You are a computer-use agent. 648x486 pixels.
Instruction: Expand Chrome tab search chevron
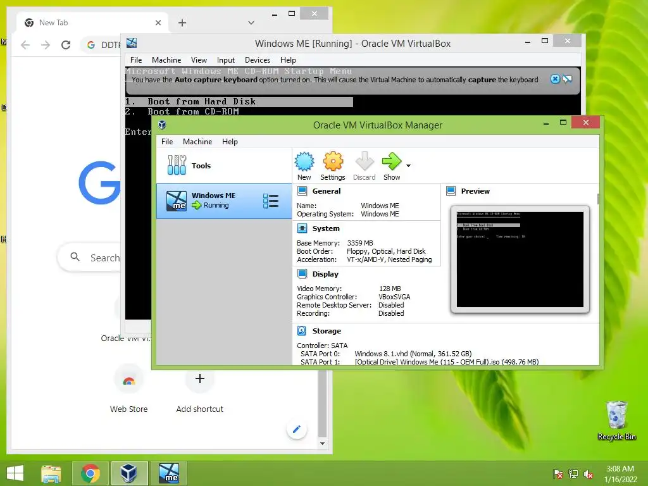(251, 23)
